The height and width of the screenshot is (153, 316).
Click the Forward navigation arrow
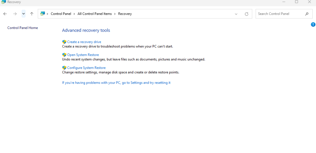coord(15,14)
